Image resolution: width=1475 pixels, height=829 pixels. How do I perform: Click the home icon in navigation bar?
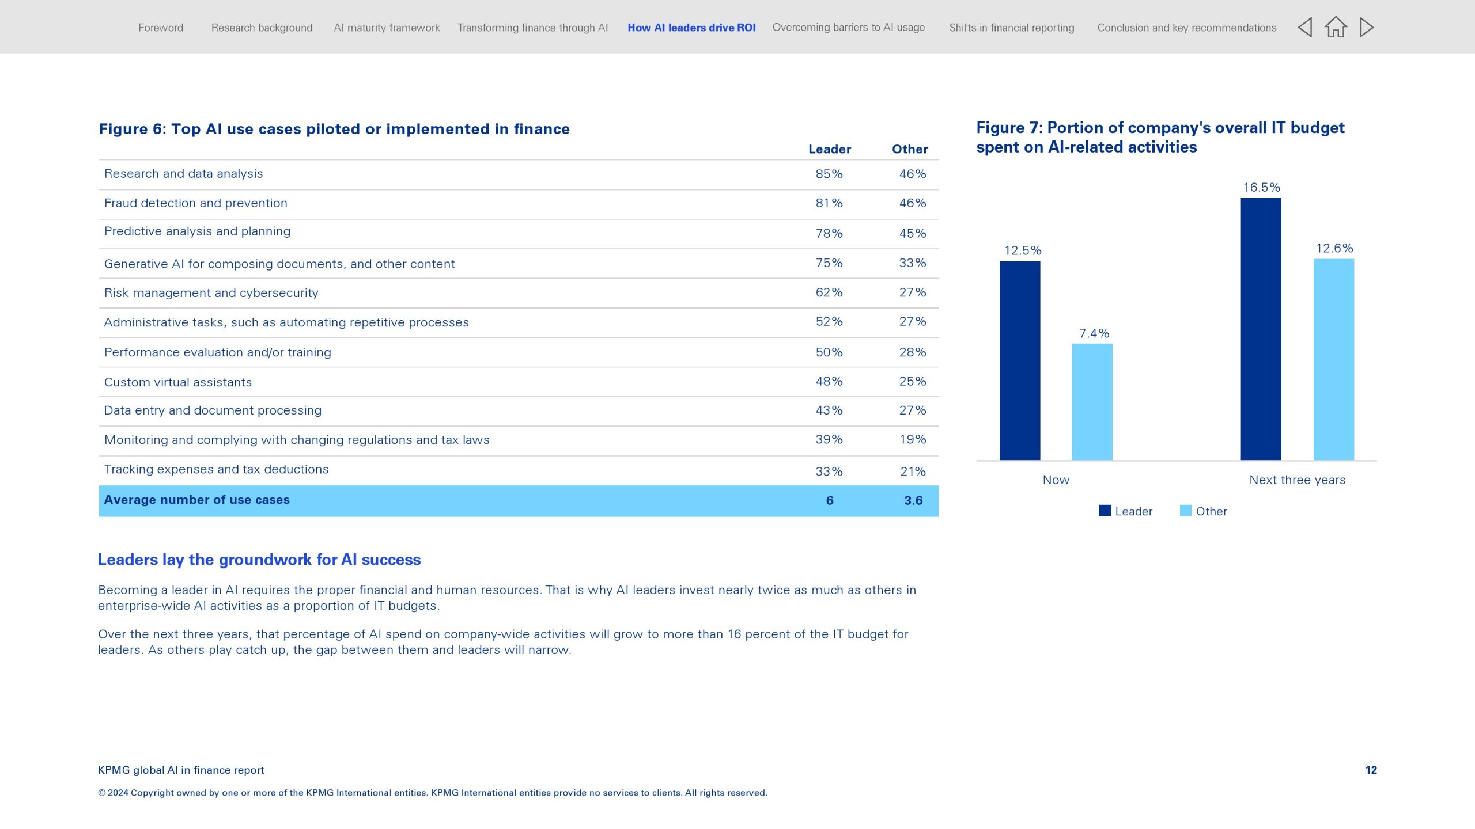point(1336,27)
